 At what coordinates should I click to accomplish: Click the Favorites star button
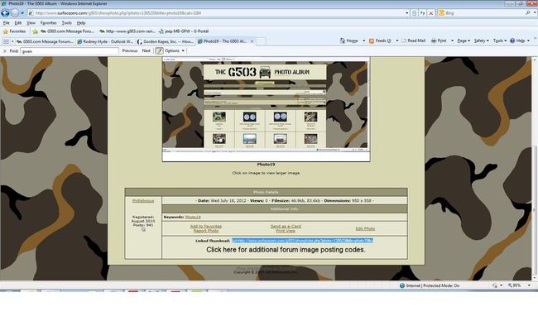14,31
